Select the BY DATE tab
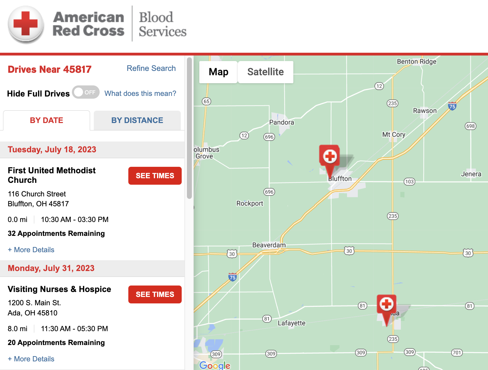This screenshot has width=488, height=370. [47, 120]
